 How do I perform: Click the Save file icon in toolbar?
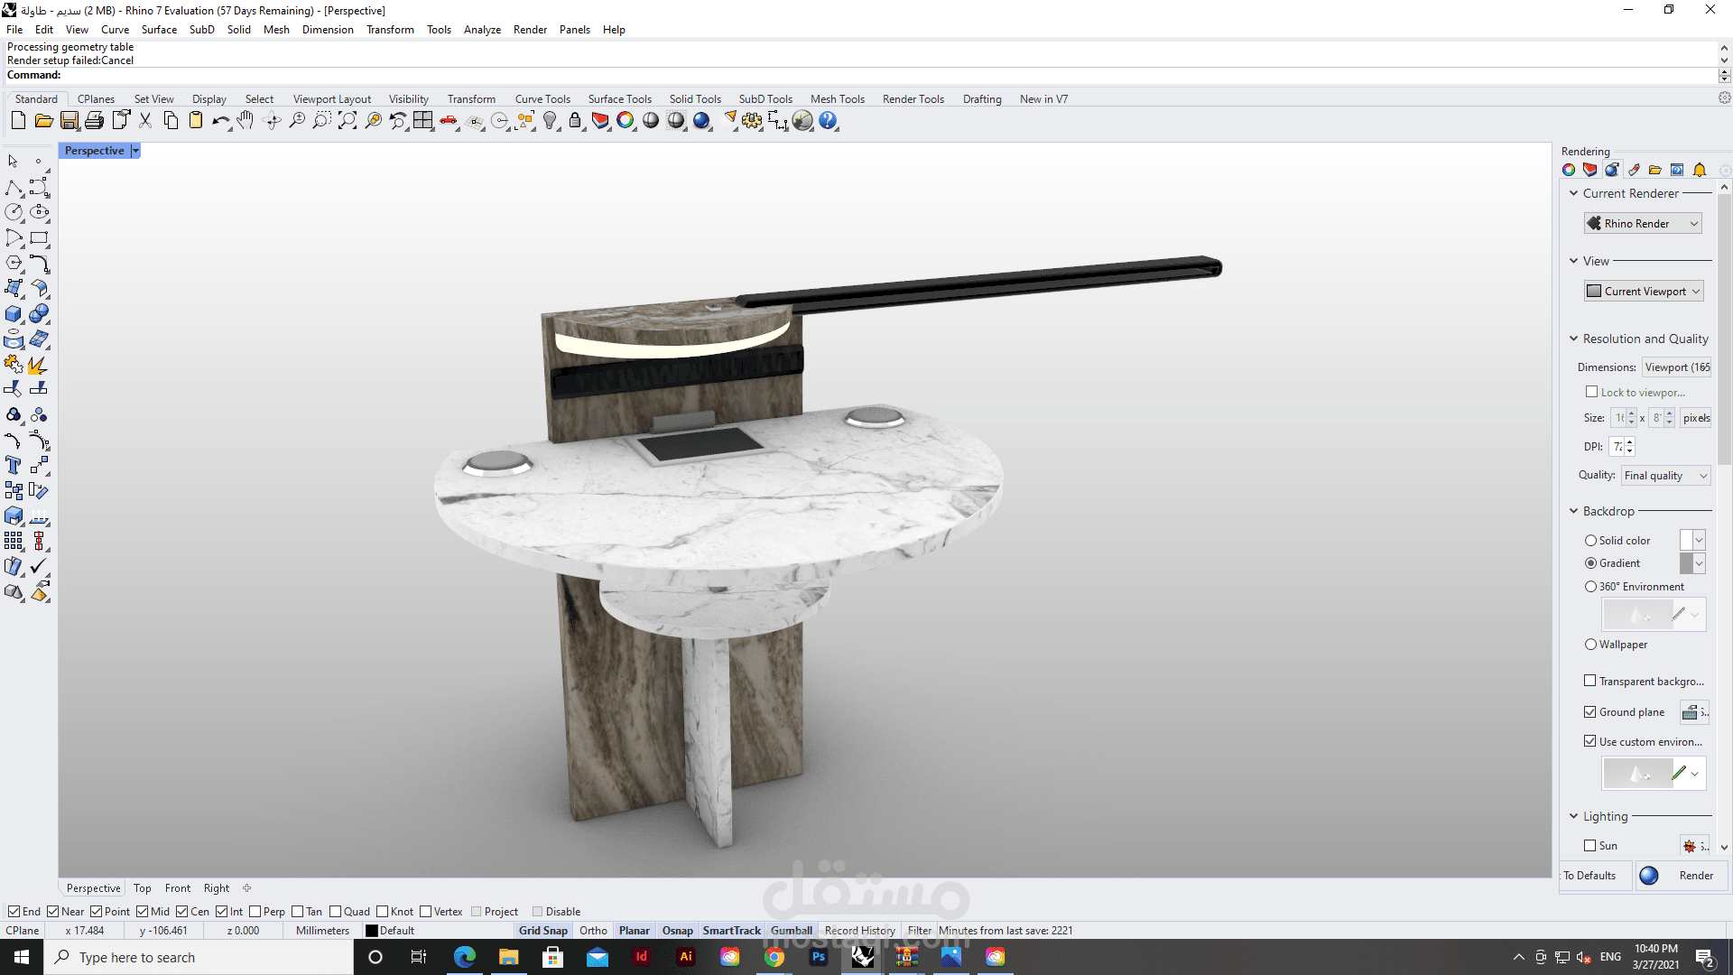coord(70,121)
